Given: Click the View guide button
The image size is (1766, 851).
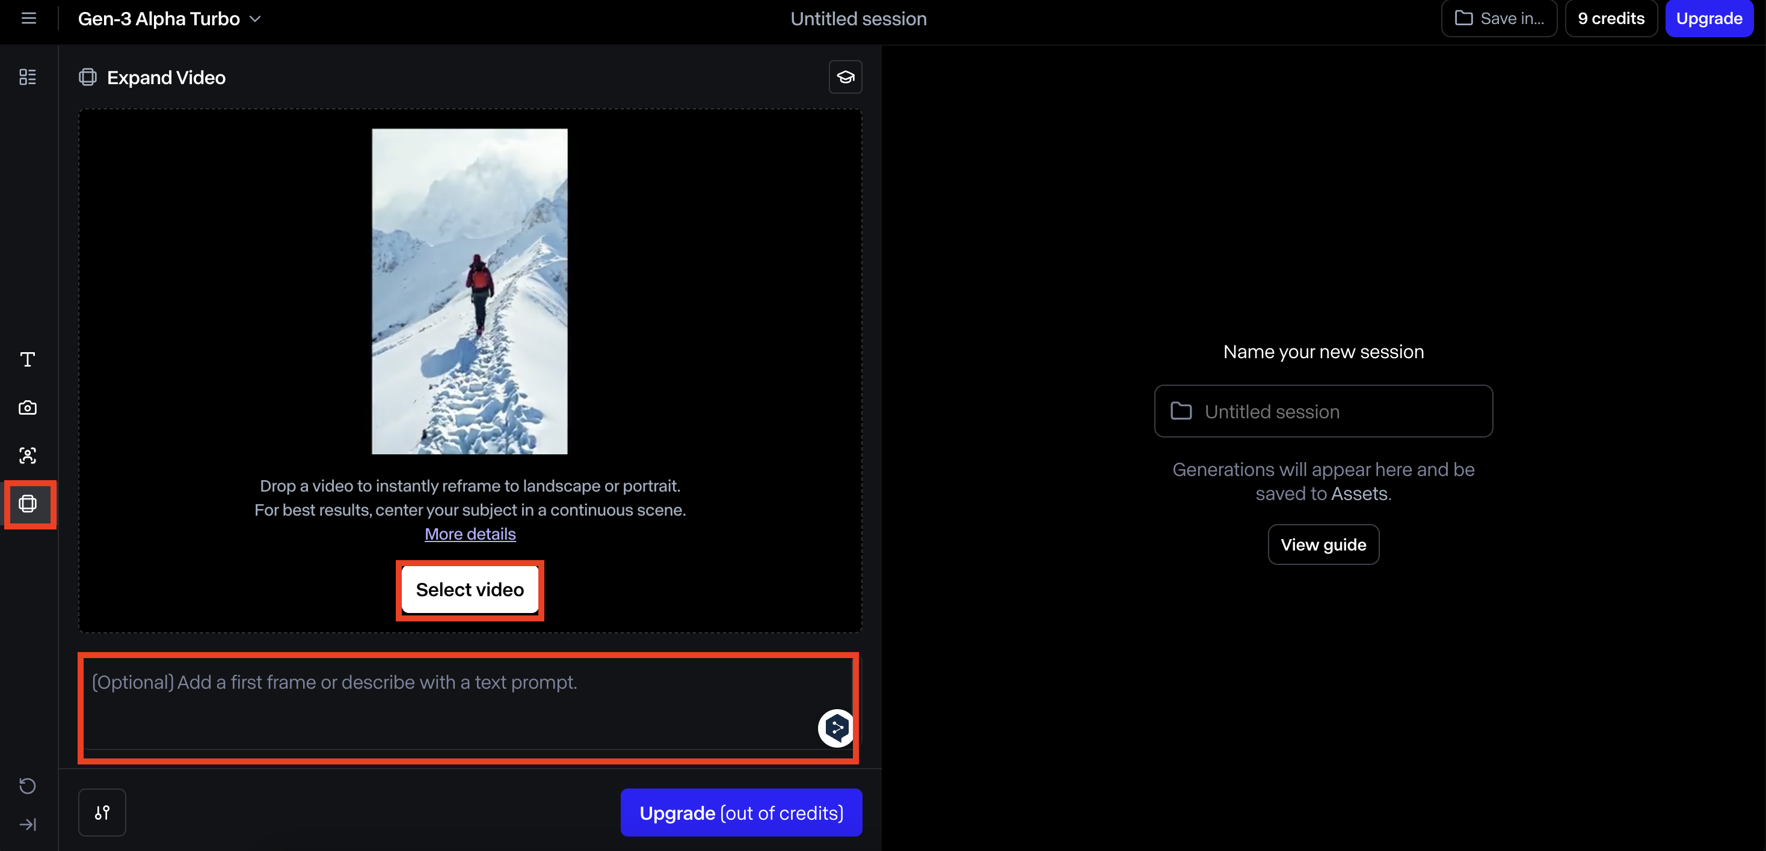Looking at the screenshot, I should click(1323, 544).
